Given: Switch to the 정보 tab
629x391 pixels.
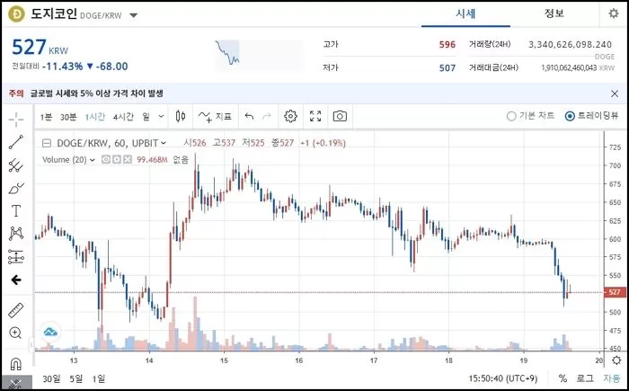Looking at the screenshot, I should (x=554, y=13).
